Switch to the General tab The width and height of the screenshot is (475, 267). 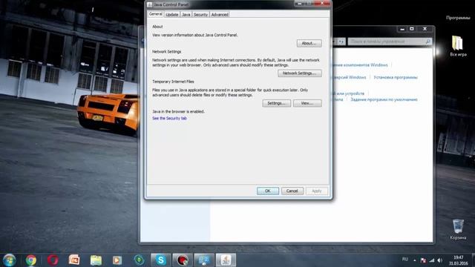coord(156,14)
